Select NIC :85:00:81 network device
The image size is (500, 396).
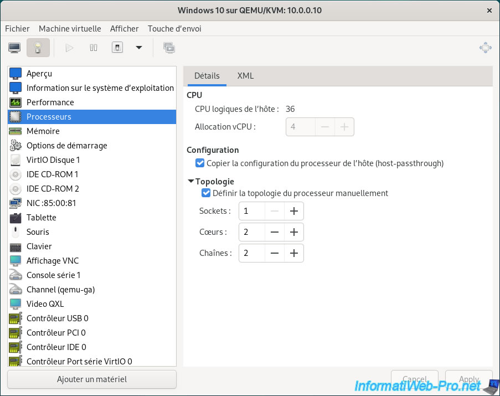(92, 203)
